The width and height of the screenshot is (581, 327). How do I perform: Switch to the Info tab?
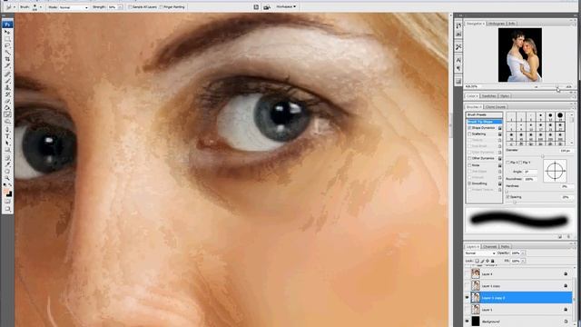(x=512, y=24)
